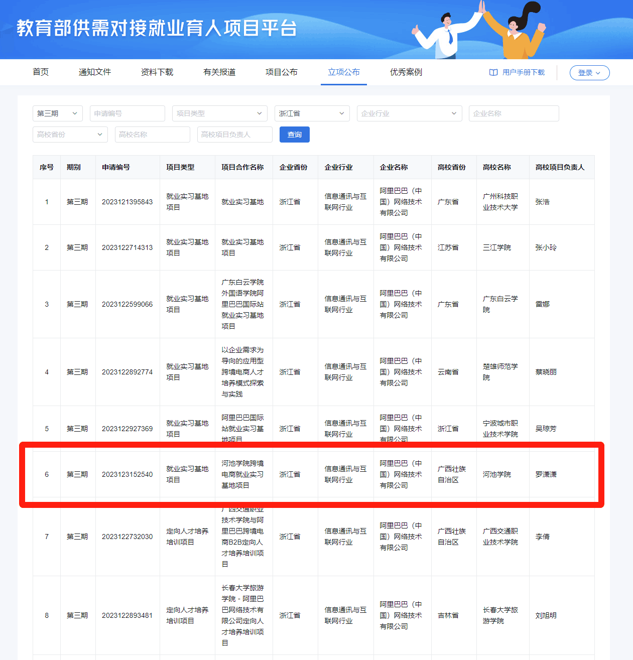Focus the 企业名称 search field

click(x=514, y=113)
